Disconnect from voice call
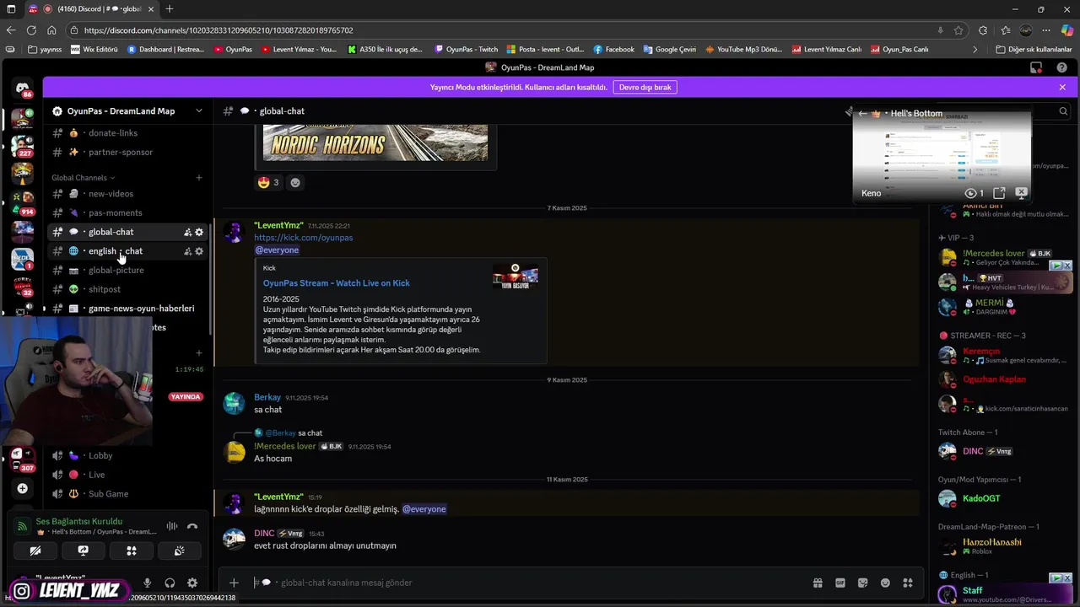 (192, 526)
